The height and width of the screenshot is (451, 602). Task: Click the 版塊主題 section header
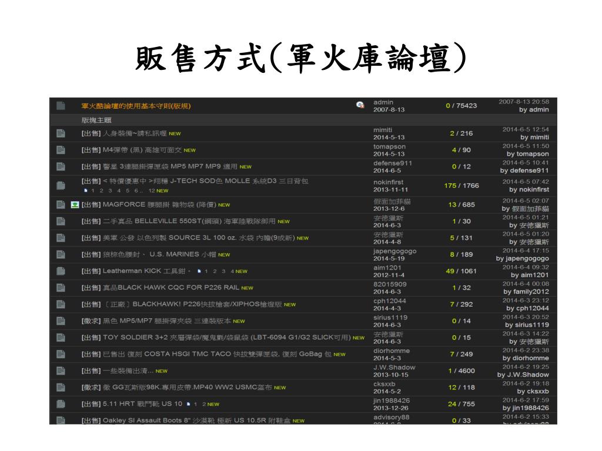(x=96, y=120)
